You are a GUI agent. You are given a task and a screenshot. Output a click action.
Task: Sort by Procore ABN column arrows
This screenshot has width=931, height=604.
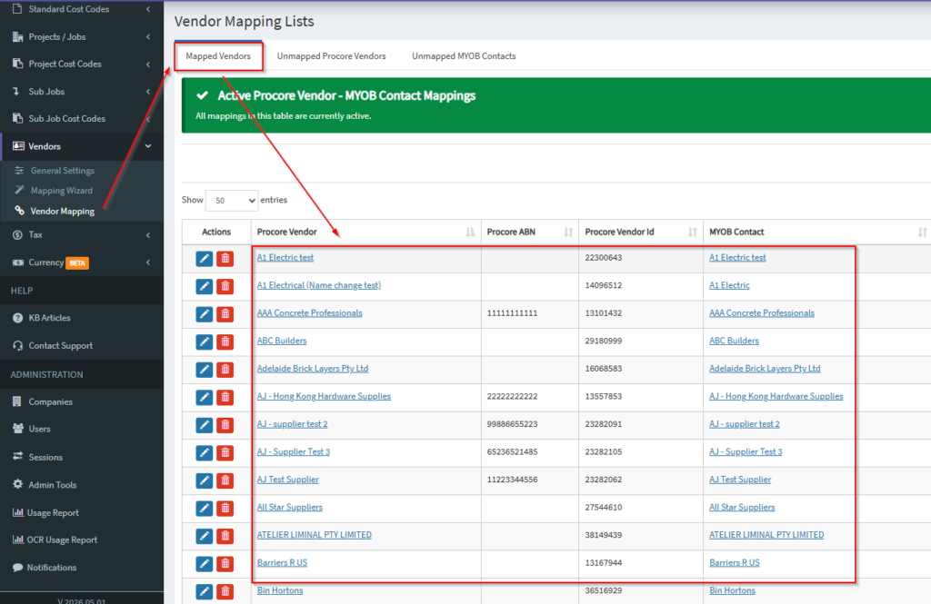tap(568, 232)
